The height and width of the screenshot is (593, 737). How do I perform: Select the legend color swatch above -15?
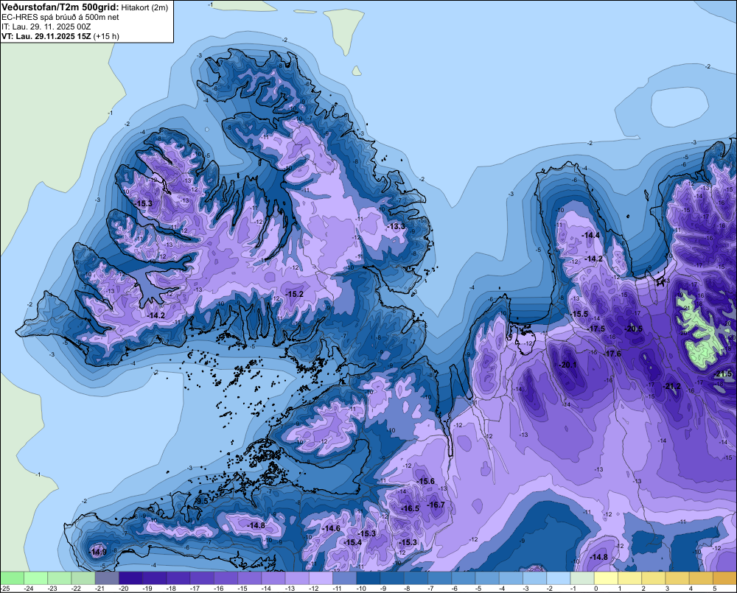coord(250,578)
